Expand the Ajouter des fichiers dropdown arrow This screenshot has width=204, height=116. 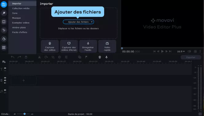coord(92,22)
